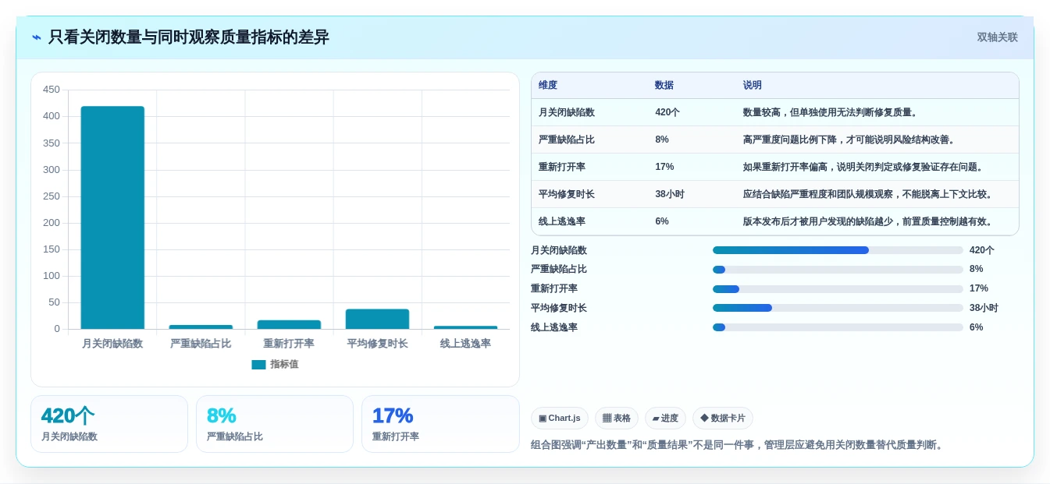Viewport: 1050px width, 484px height.
Task: Click the 平均修复时长 bar in chart
Action: (x=377, y=319)
